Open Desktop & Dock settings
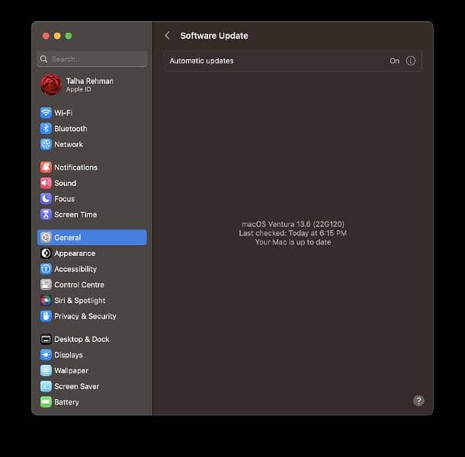This screenshot has height=457, width=465. click(82, 339)
